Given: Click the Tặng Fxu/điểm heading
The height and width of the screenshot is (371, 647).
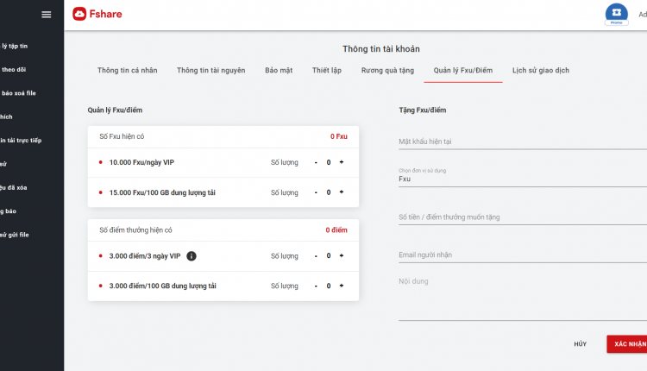Looking at the screenshot, I should [422, 110].
